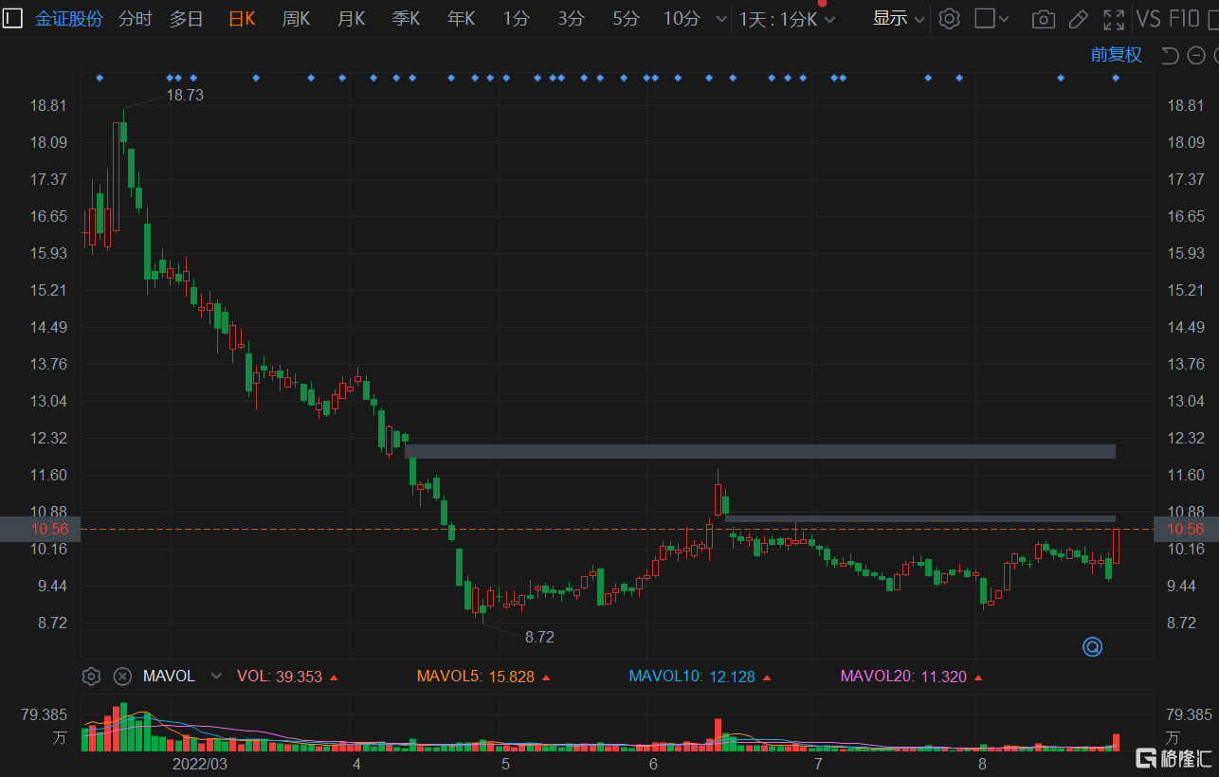Viewport: 1219px width, 777px height.
Task: Click the 8.72 low price label
Action: pos(539,637)
